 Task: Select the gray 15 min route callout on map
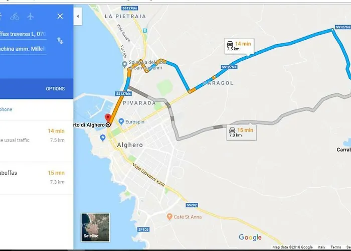tap(241, 132)
